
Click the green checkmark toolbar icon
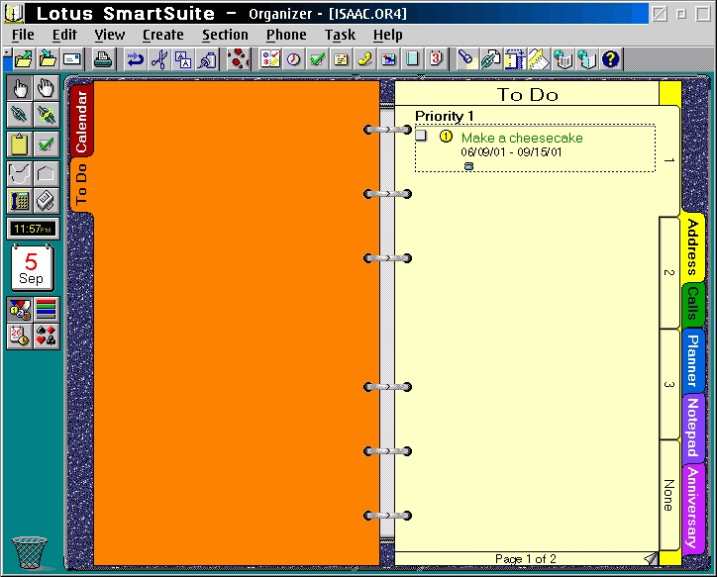click(317, 59)
